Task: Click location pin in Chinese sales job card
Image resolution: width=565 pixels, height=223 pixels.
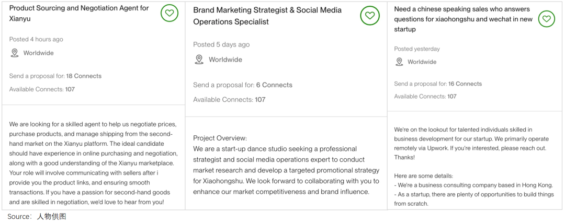Action: 399,62
